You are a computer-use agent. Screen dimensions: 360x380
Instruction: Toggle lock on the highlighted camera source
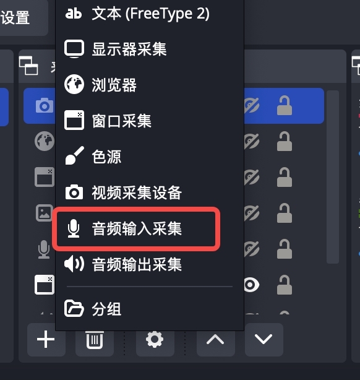point(285,105)
